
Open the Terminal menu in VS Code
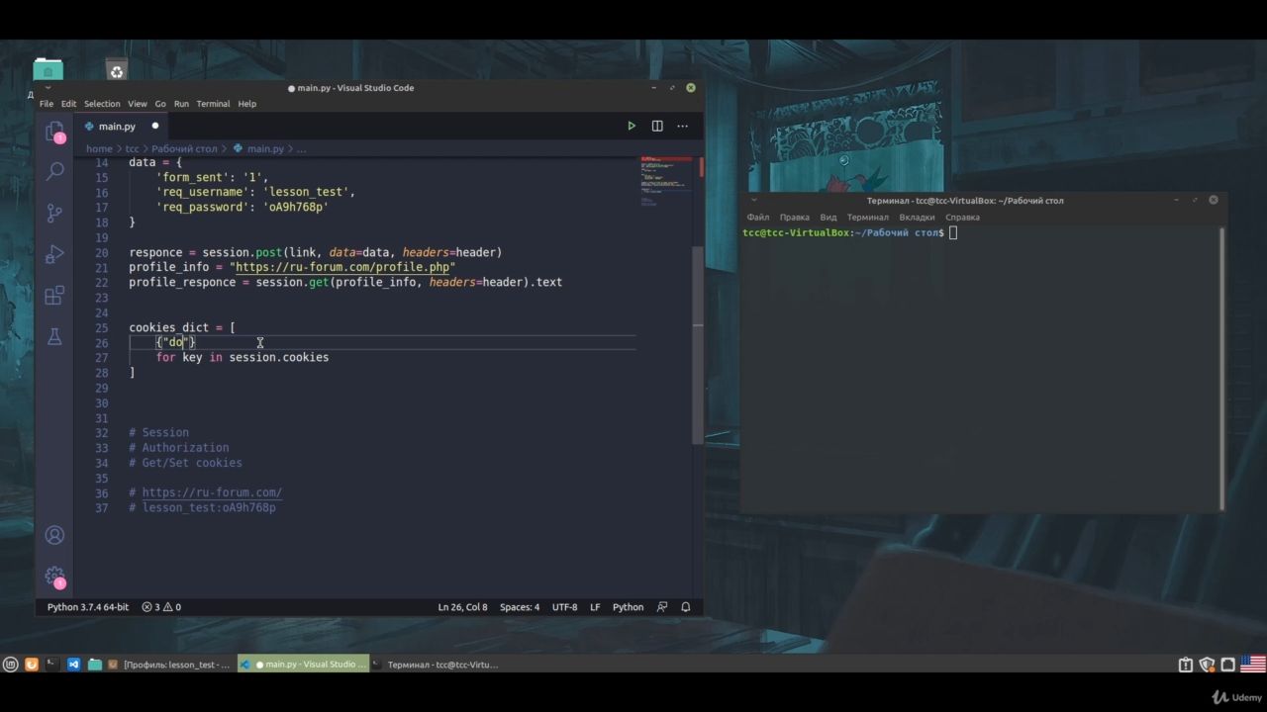[x=213, y=104]
